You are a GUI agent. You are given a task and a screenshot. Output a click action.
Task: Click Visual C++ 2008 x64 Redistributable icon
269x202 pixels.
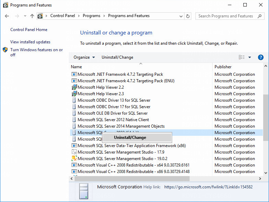point(74,165)
